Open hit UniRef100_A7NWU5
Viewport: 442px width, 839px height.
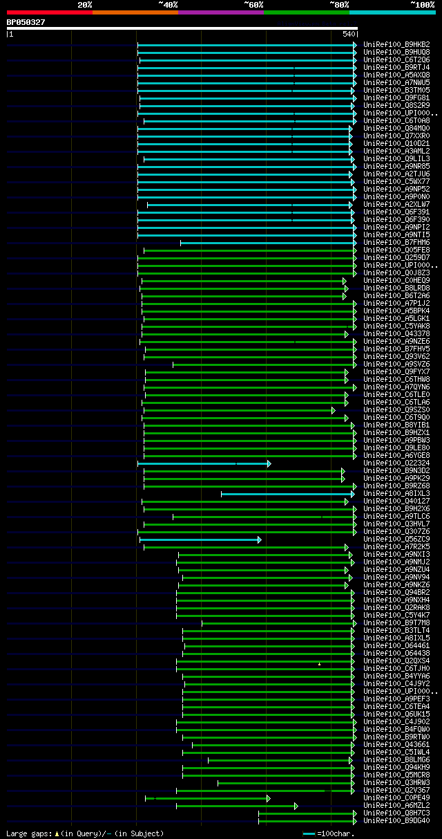click(396, 82)
